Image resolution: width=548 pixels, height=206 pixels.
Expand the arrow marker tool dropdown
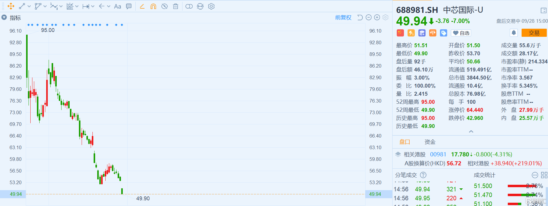pyautogui.click(x=109, y=6)
